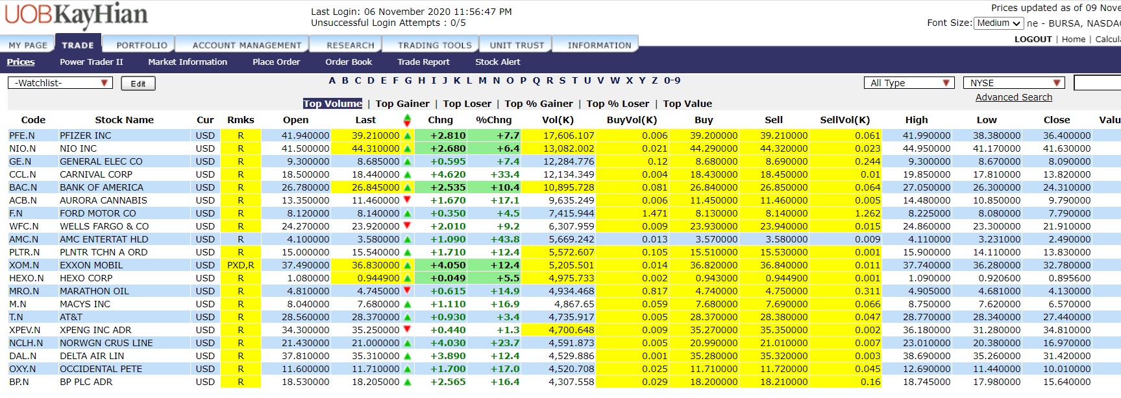Select Prices in the submenu
Viewport: 1121px width, 398px height.
pos(21,62)
